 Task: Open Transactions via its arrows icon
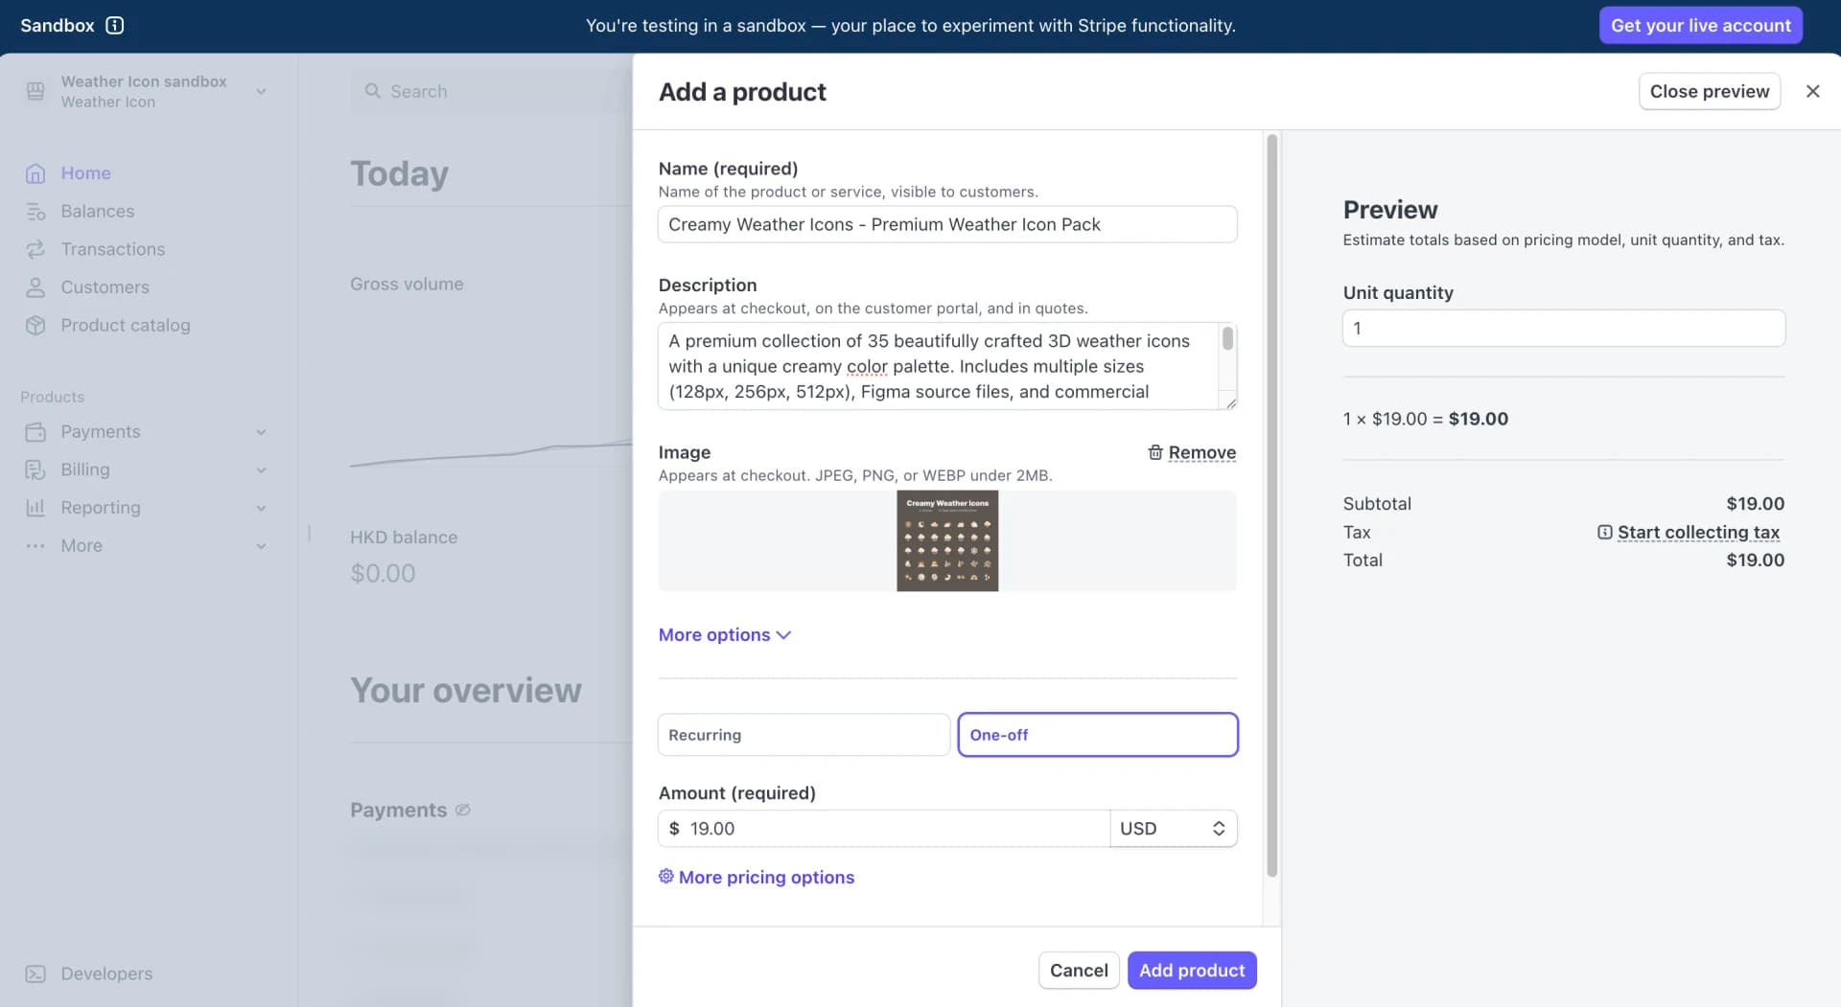[35, 249]
